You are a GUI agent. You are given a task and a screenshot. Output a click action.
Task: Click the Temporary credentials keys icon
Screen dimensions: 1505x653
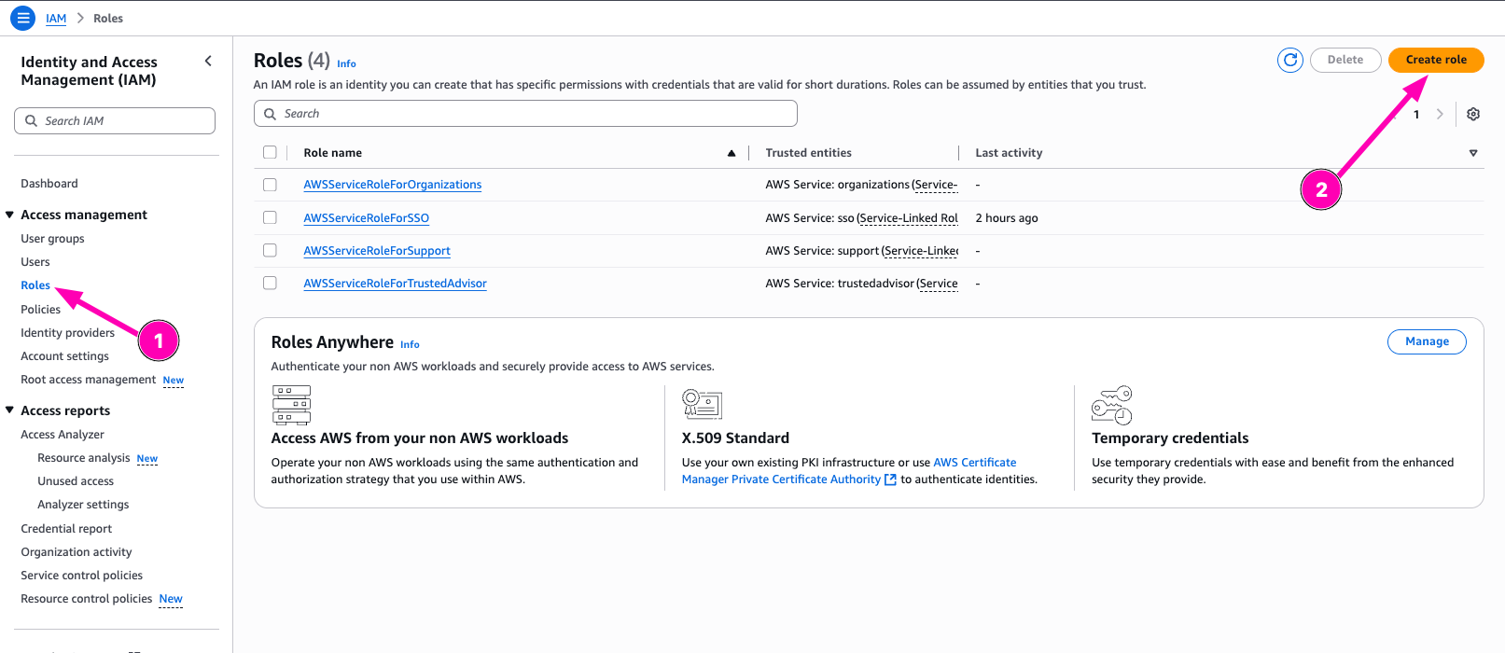1111,405
